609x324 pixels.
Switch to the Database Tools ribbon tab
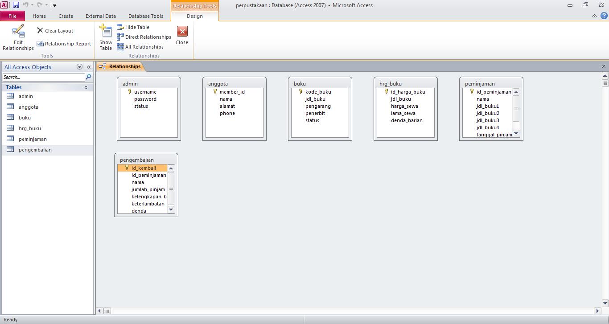coord(146,16)
